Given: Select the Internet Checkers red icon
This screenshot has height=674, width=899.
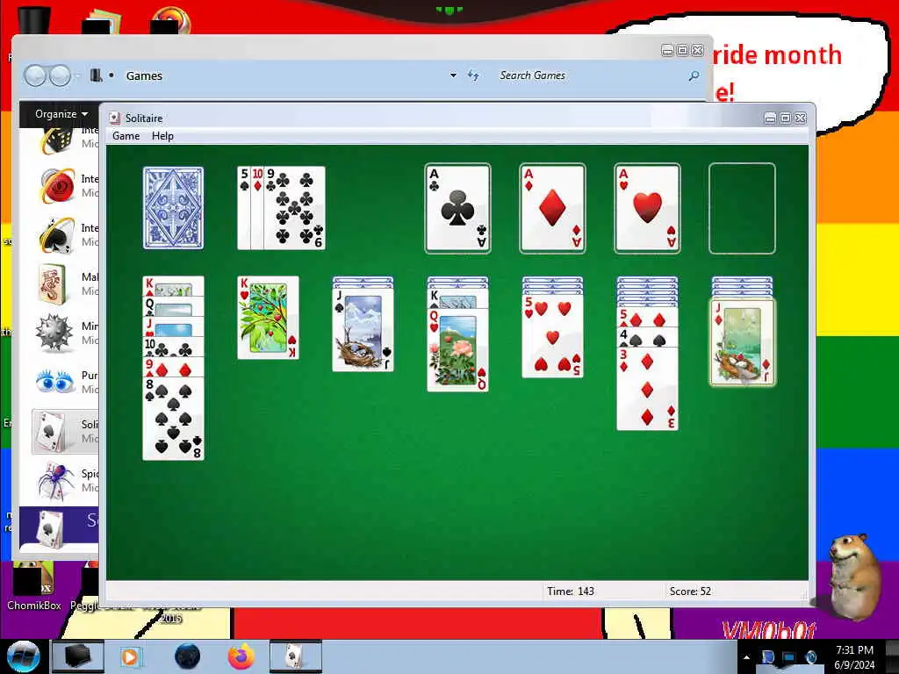Looking at the screenshot, I should tap(57, 185).
